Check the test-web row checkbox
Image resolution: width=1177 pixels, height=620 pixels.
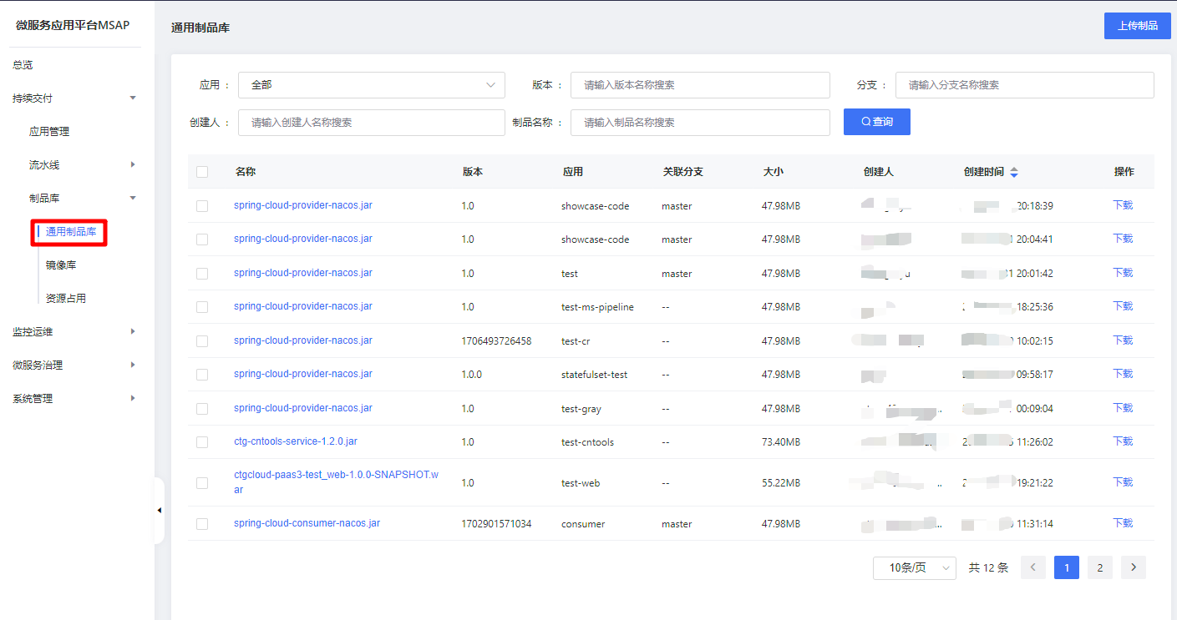(202, 483)
